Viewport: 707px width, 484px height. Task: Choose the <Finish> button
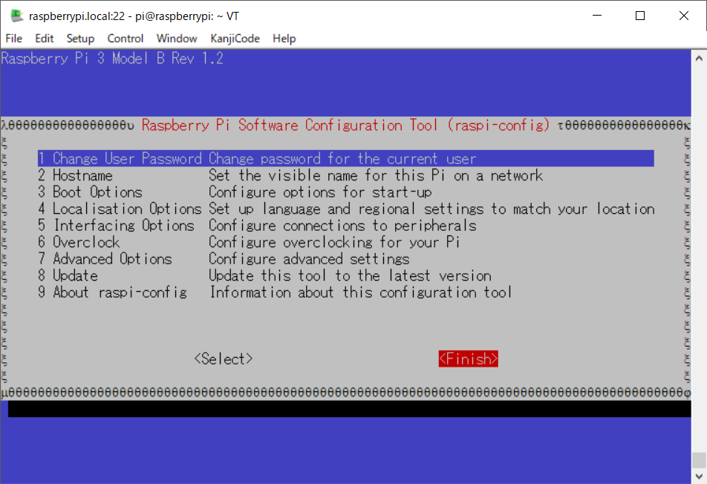point(468,359)
